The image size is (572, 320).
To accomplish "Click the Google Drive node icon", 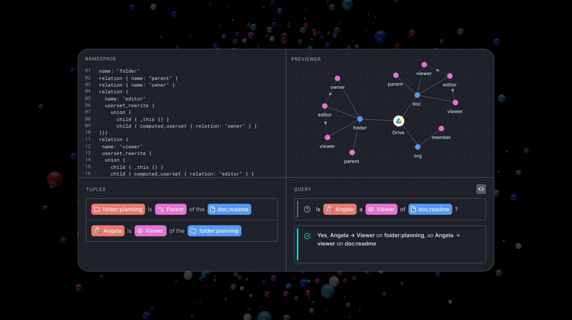I will [x=399, y=121].
